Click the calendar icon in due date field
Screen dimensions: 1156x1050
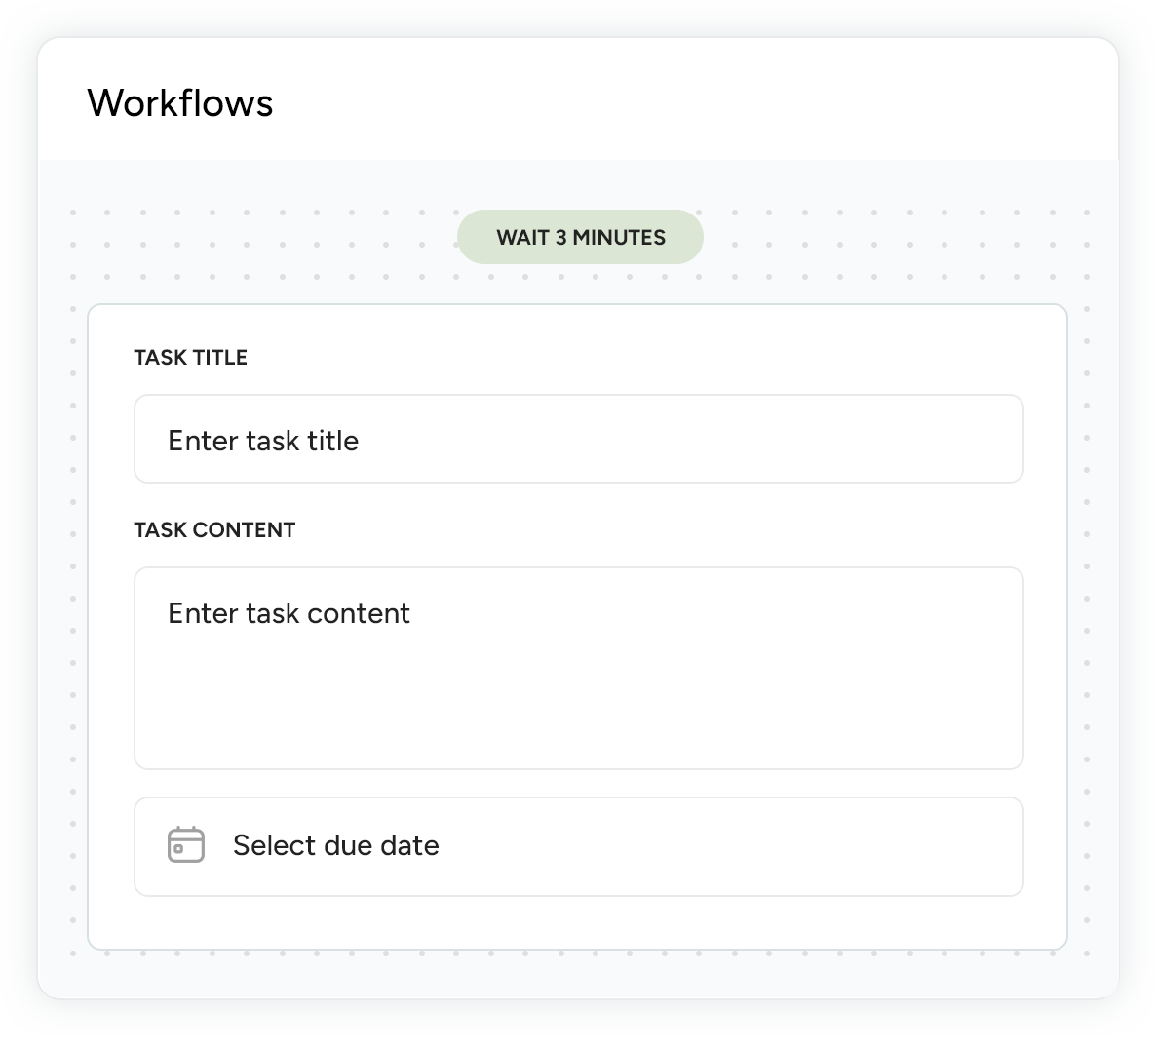pyautogui.click(x=186, y=845)
